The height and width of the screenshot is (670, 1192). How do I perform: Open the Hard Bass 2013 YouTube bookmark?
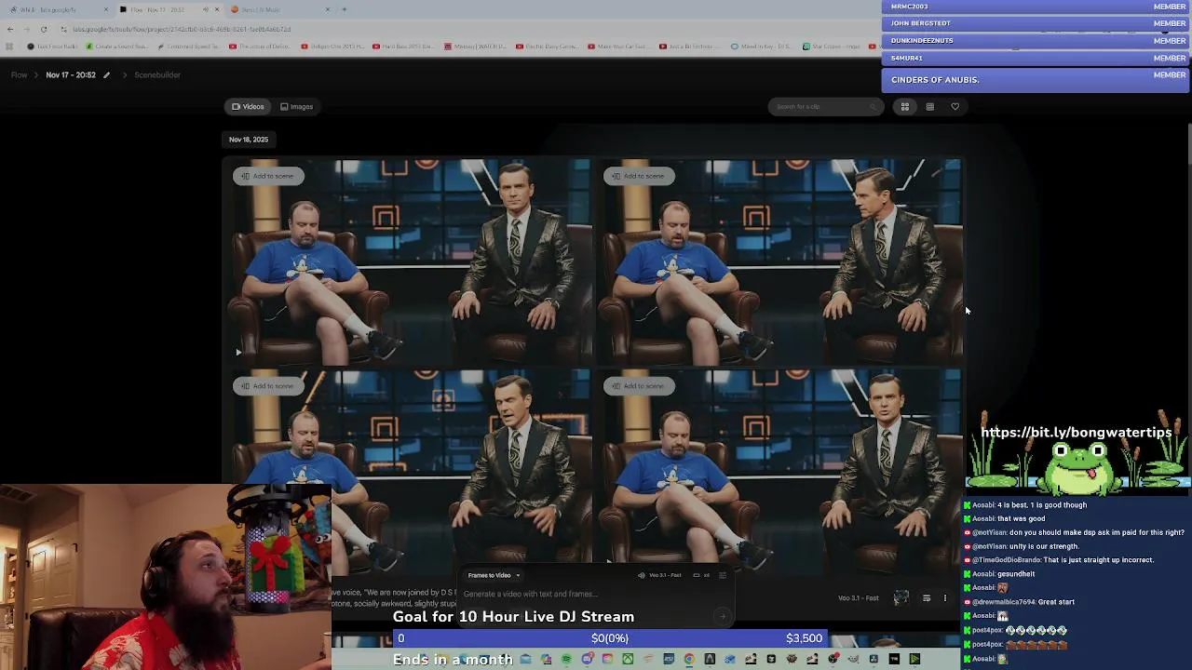(402, 46)
